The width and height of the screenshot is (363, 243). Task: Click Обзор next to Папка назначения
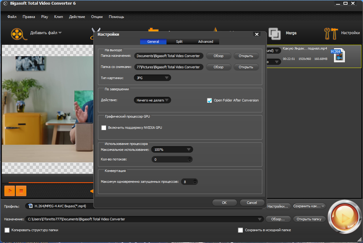click(218, 56)
